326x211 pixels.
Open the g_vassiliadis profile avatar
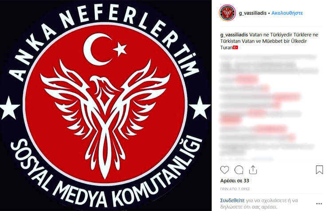click(x=228, y=13)
